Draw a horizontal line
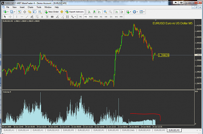Viewport: 203px width, 134px height. point(22,17)
